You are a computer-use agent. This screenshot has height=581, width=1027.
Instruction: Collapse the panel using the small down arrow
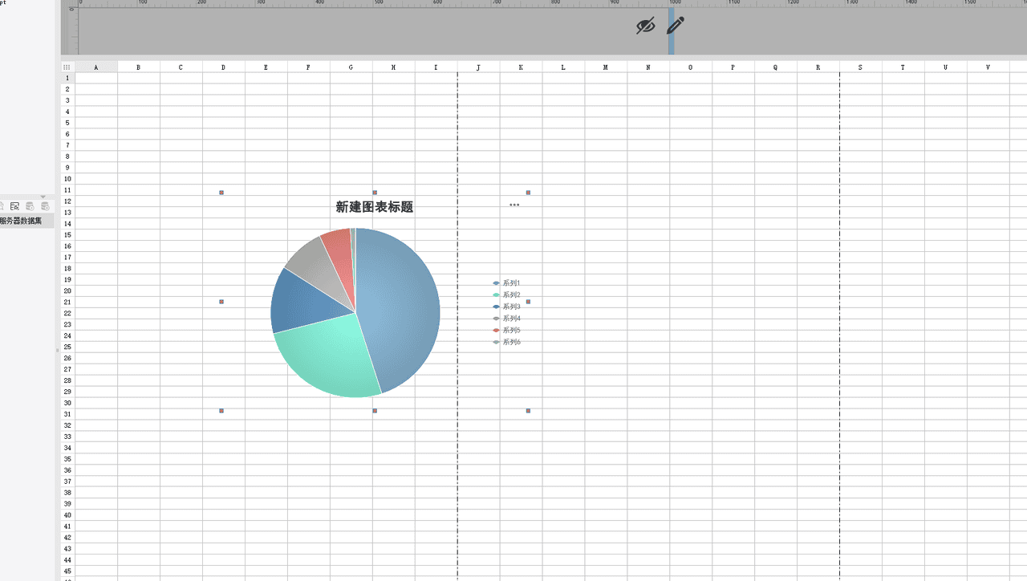[43, 197]
